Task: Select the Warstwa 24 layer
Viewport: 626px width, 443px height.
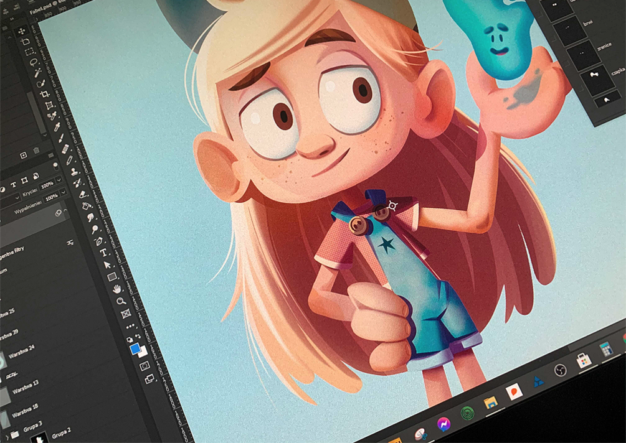Action: point(22,352)
